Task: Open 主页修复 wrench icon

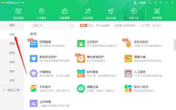Action: (x=33, y=103)
